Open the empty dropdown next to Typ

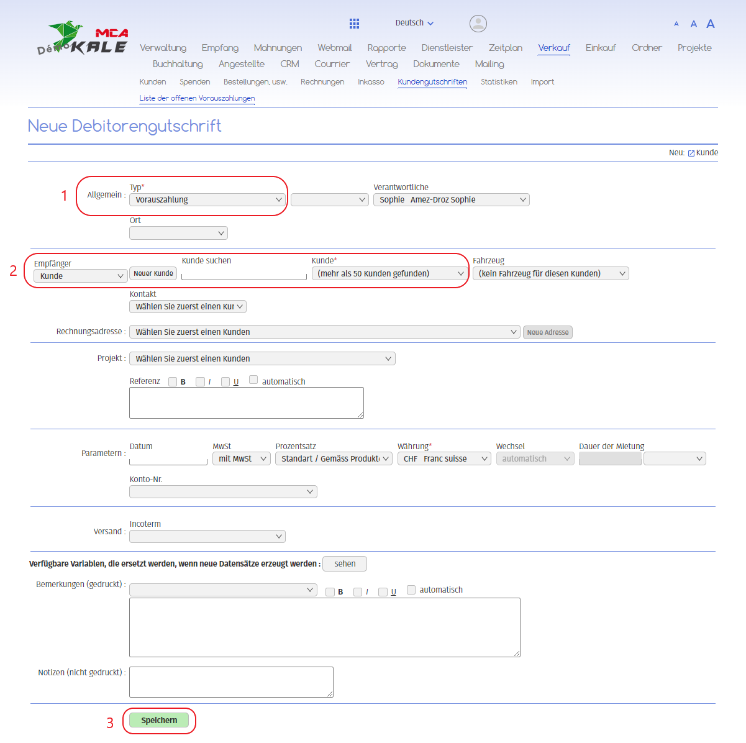[330, 200]
